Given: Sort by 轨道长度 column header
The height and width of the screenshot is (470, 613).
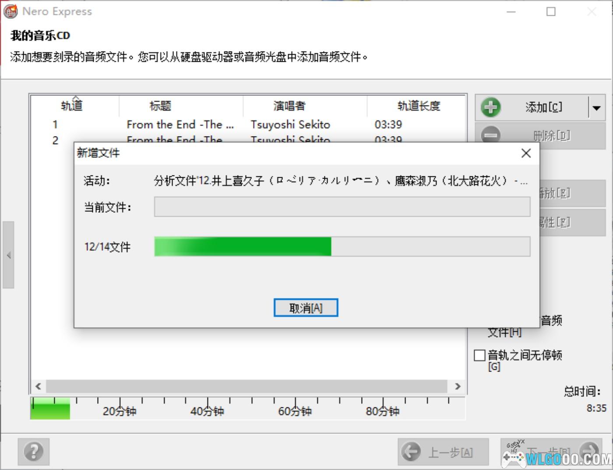Looking at the screenshot, I should point(418,106).
